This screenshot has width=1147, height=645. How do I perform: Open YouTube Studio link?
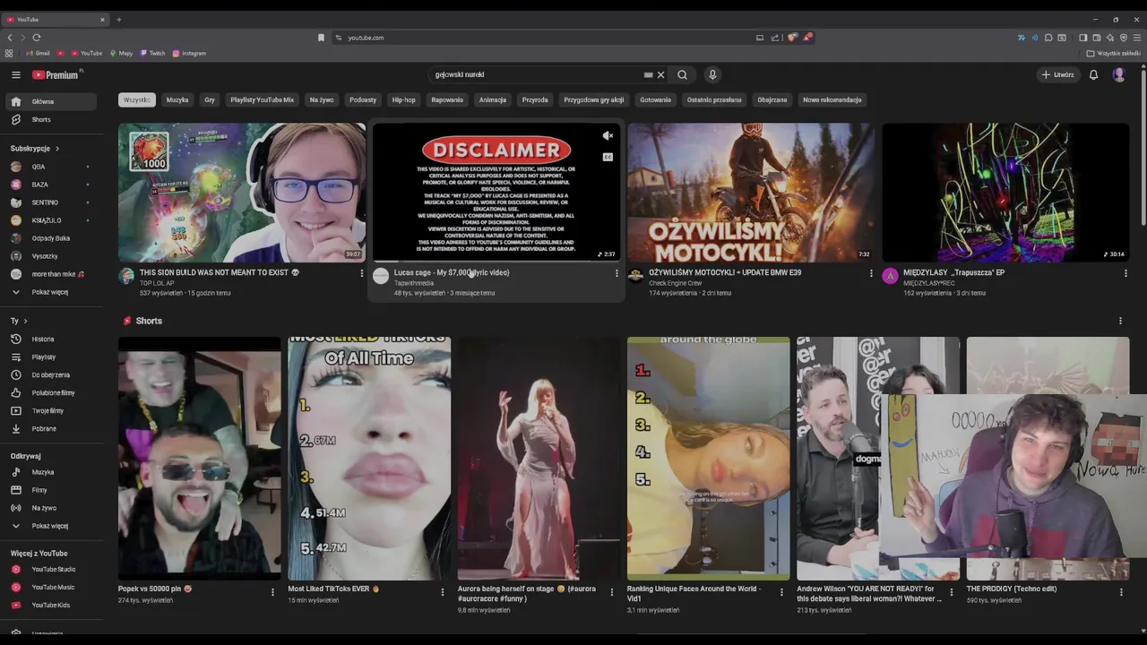point(52,569)
